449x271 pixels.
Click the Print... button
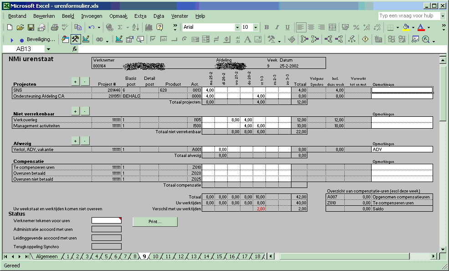(155, 222)
